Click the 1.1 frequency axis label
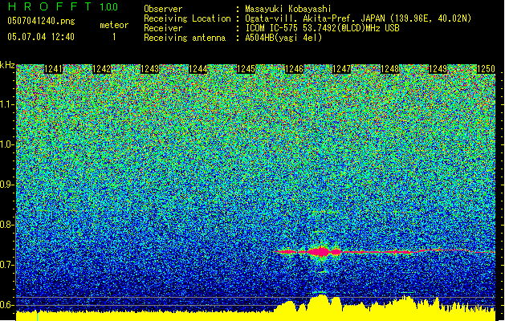Viewport: 505px width, 321px height. (x=7, y=104)
